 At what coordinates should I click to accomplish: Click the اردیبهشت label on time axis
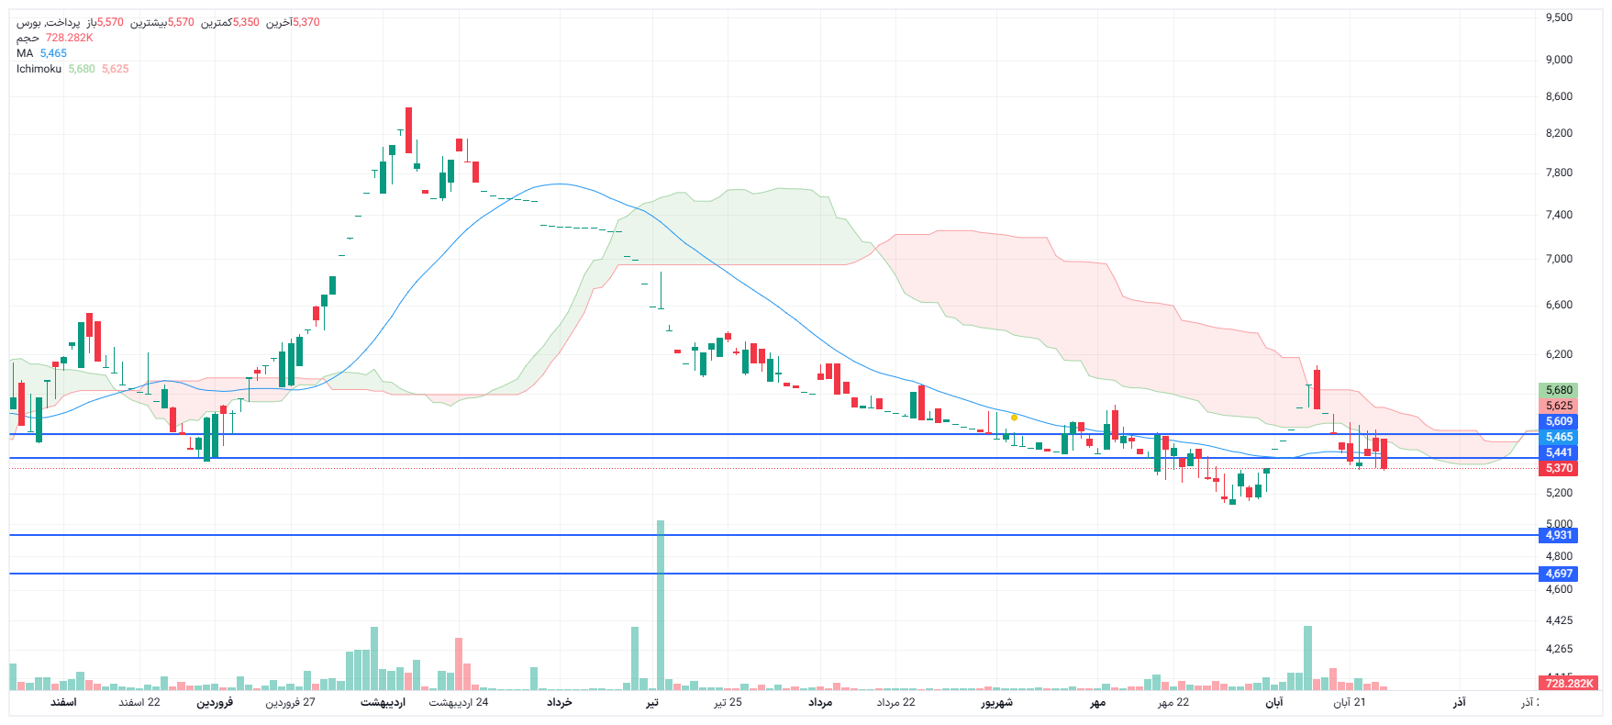pos(383,702)
